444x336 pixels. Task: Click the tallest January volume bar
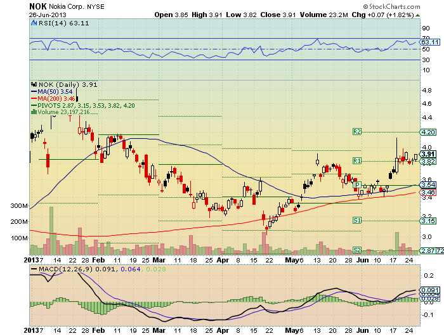point(51,230)
